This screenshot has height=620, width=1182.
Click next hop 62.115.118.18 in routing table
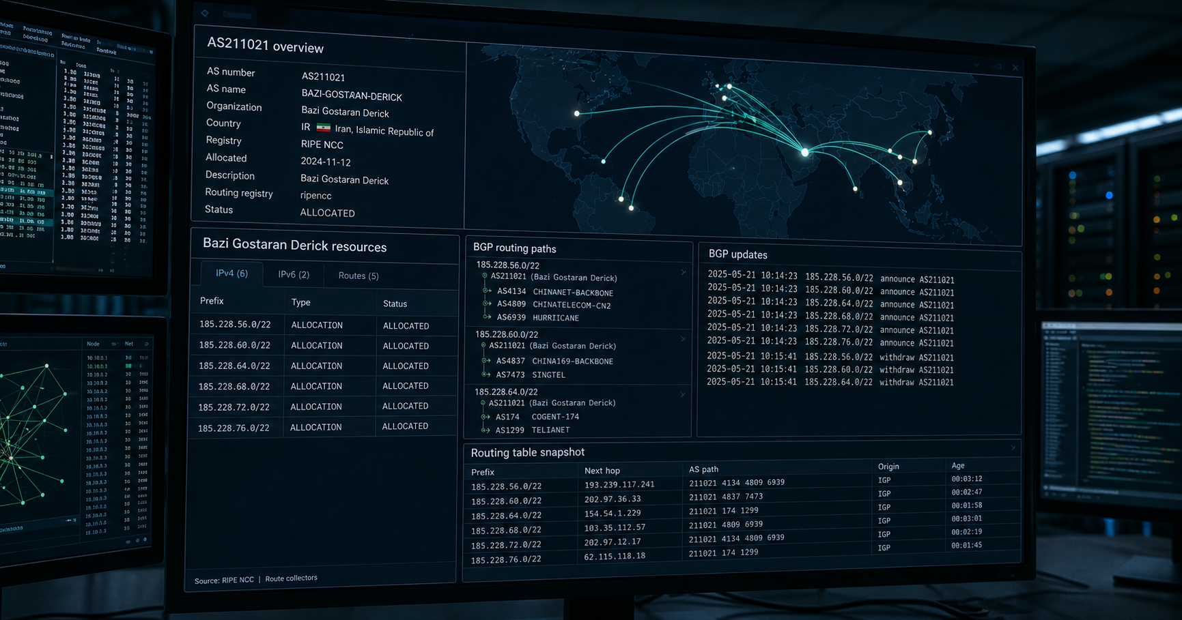615,556
